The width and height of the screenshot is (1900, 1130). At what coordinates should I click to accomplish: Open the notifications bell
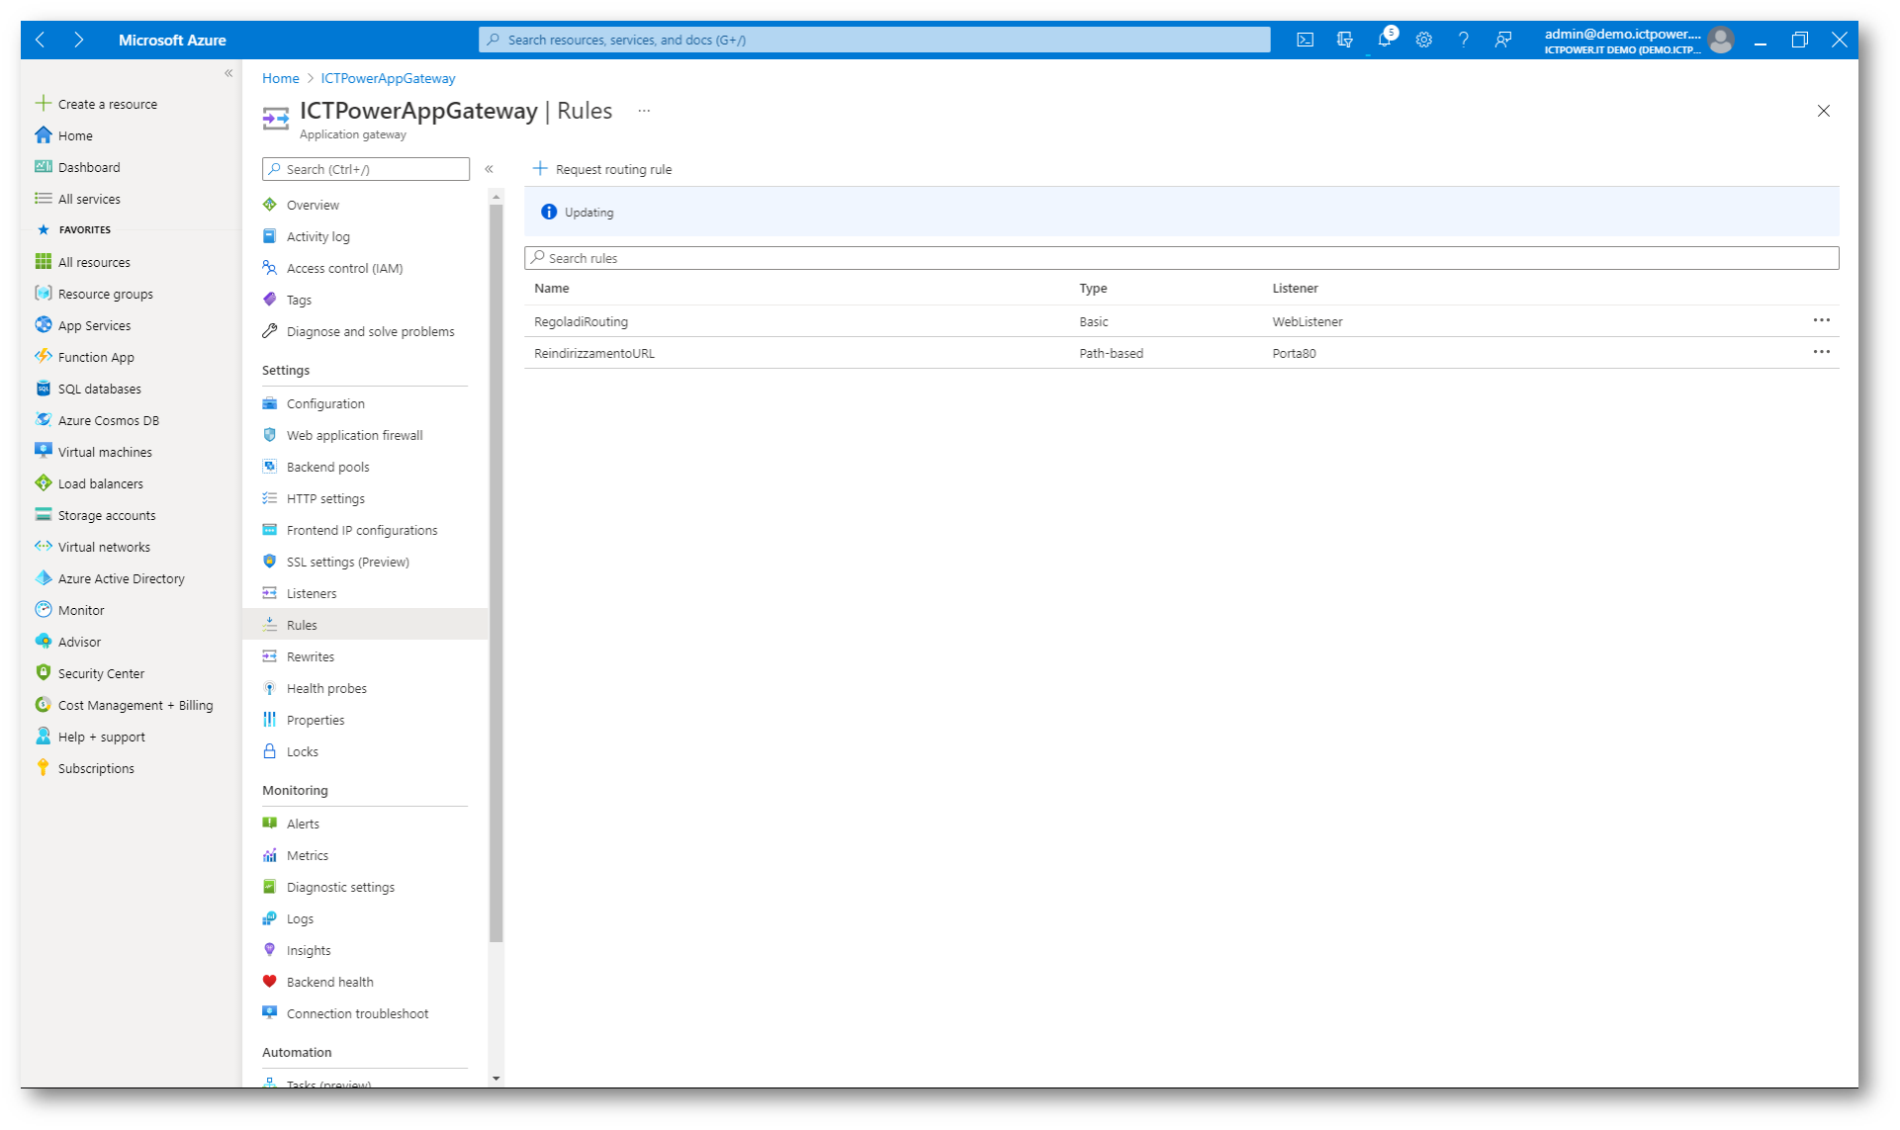click(x=1385, y=40)
